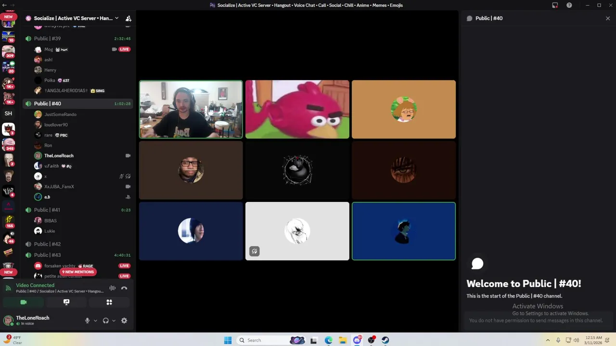Screen dimensions: 616x346
Task: Click user Ron in Public #40
Action: click(x=48, y=146)
